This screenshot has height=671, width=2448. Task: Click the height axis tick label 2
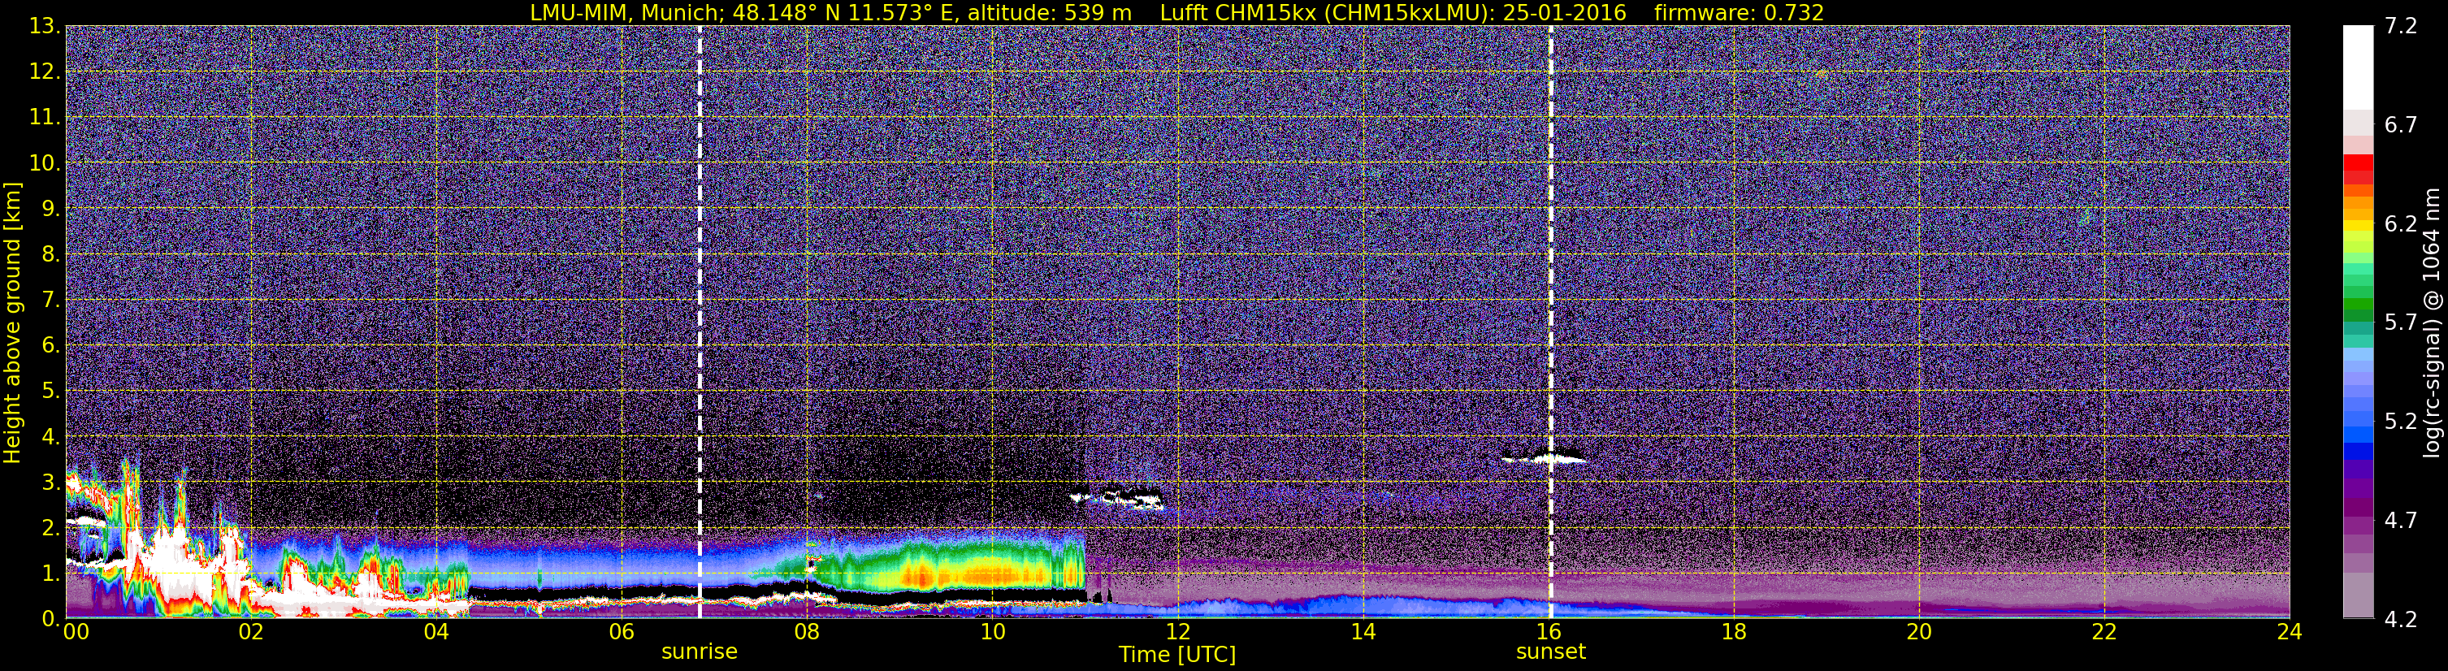point(50,527)
